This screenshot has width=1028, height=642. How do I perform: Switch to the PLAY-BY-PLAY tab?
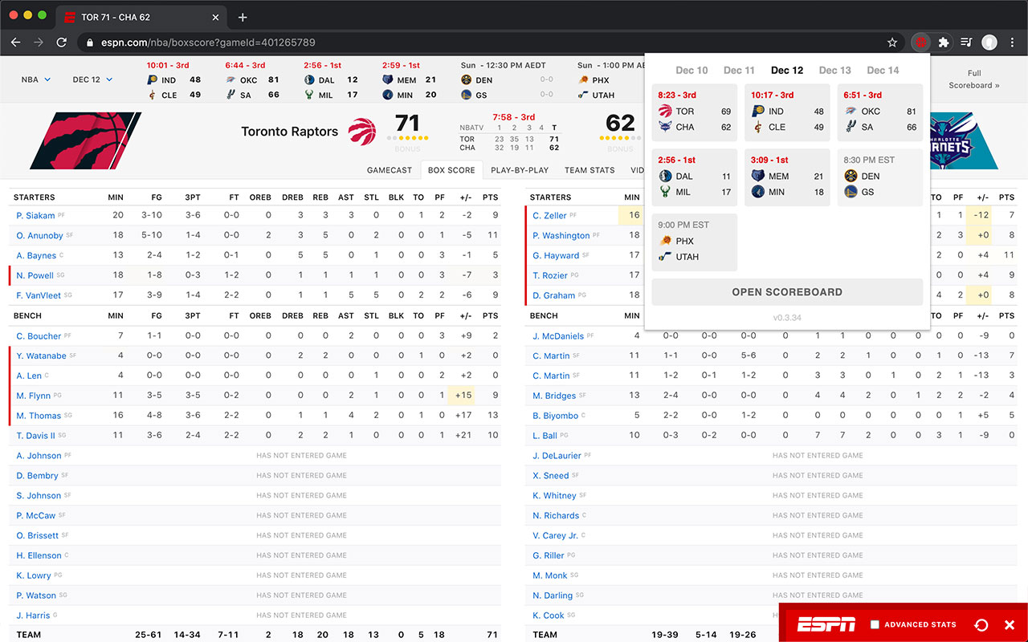(x=519, y=170)
